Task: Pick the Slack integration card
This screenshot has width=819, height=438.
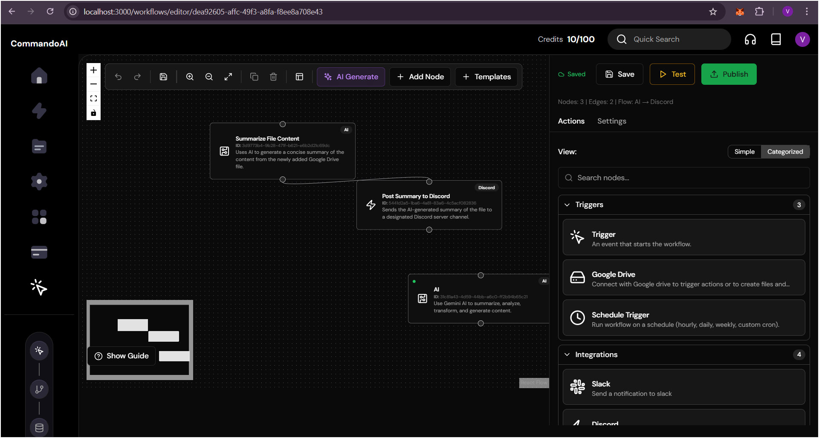Action: 684,387
